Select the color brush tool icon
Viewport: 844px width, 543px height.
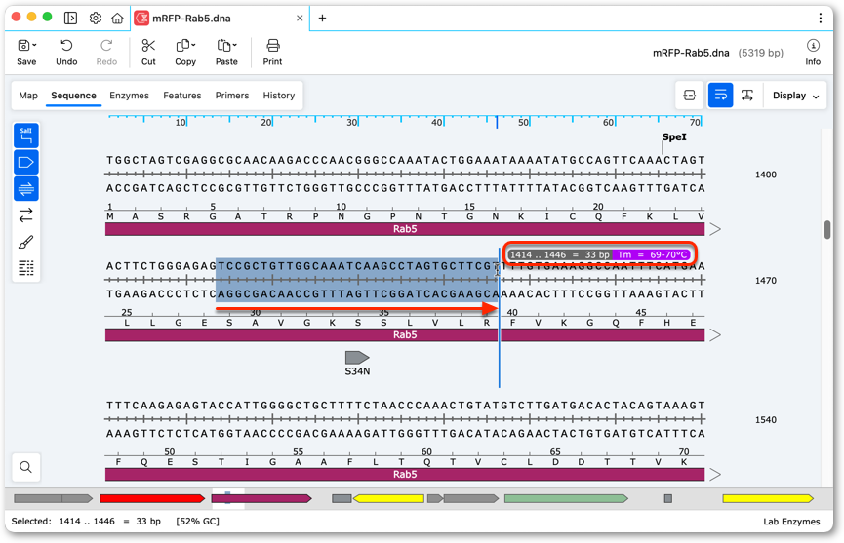[25, 242]
